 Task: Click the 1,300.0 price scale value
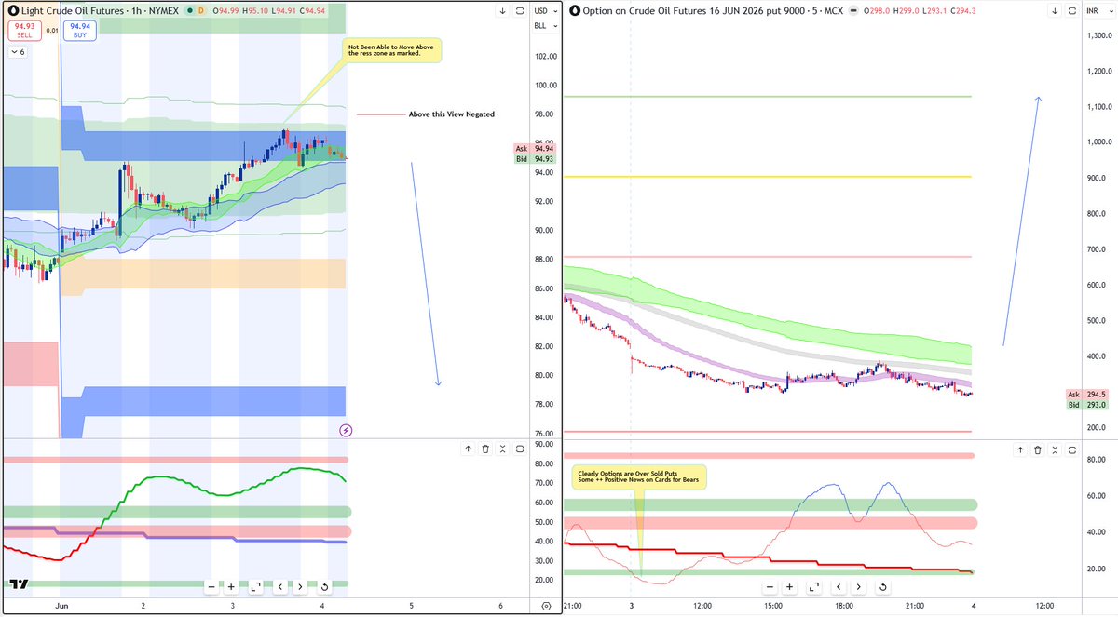pyautogui.click(x=1100, y=35)
